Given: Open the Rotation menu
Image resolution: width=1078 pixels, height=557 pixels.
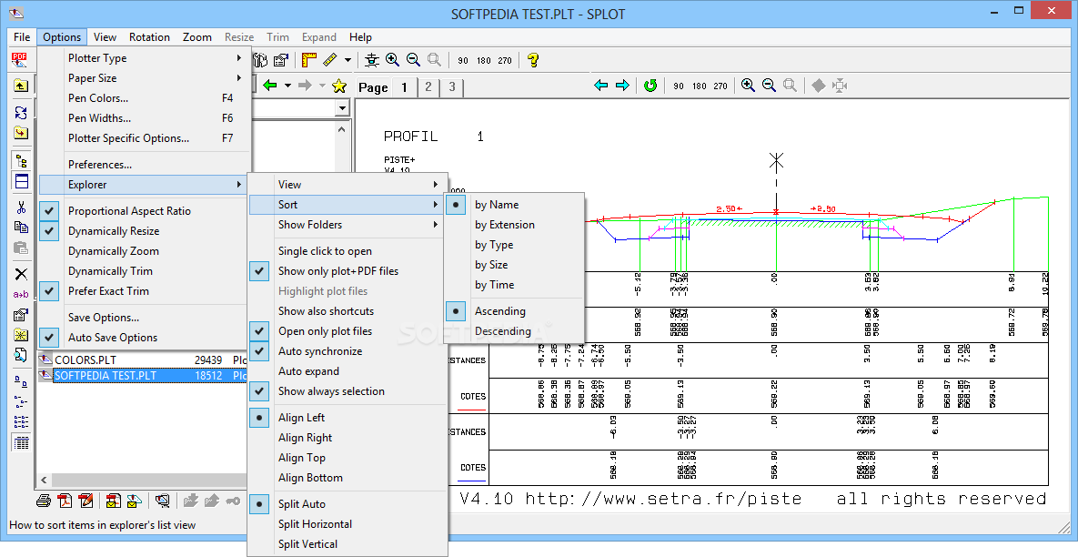Looking at the screenshot, I should (149, 37).
